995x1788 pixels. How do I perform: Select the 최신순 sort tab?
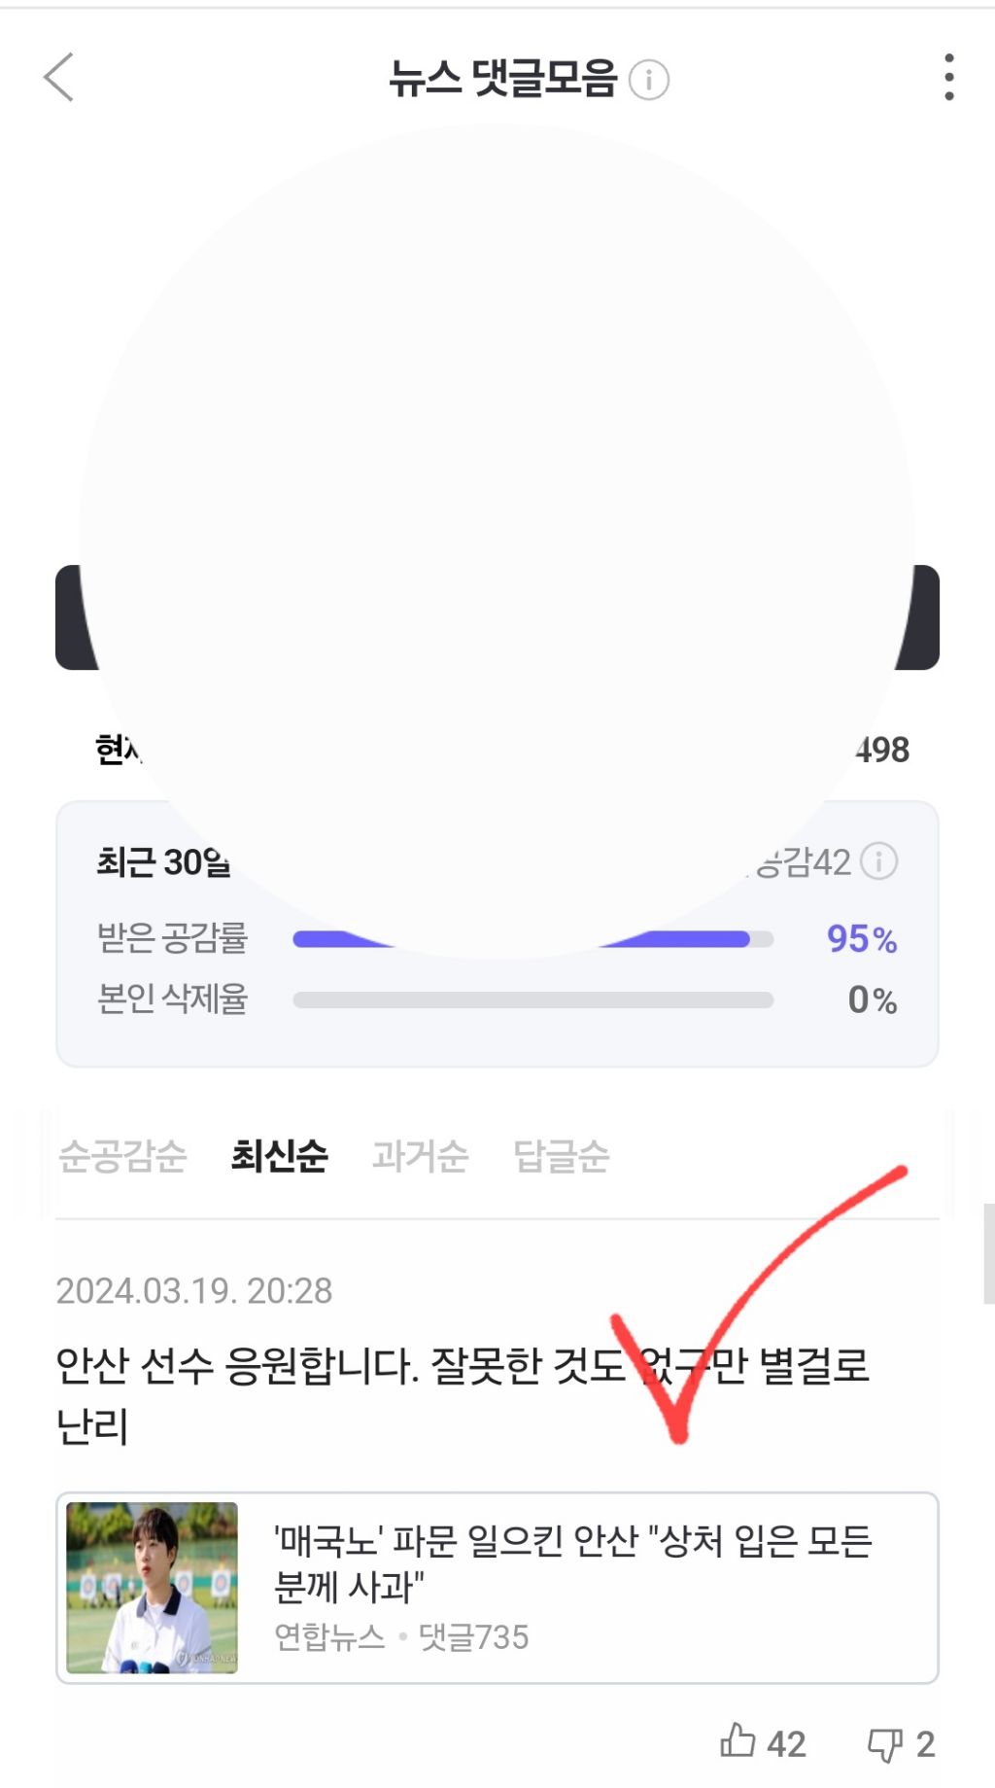point(279,1156)
